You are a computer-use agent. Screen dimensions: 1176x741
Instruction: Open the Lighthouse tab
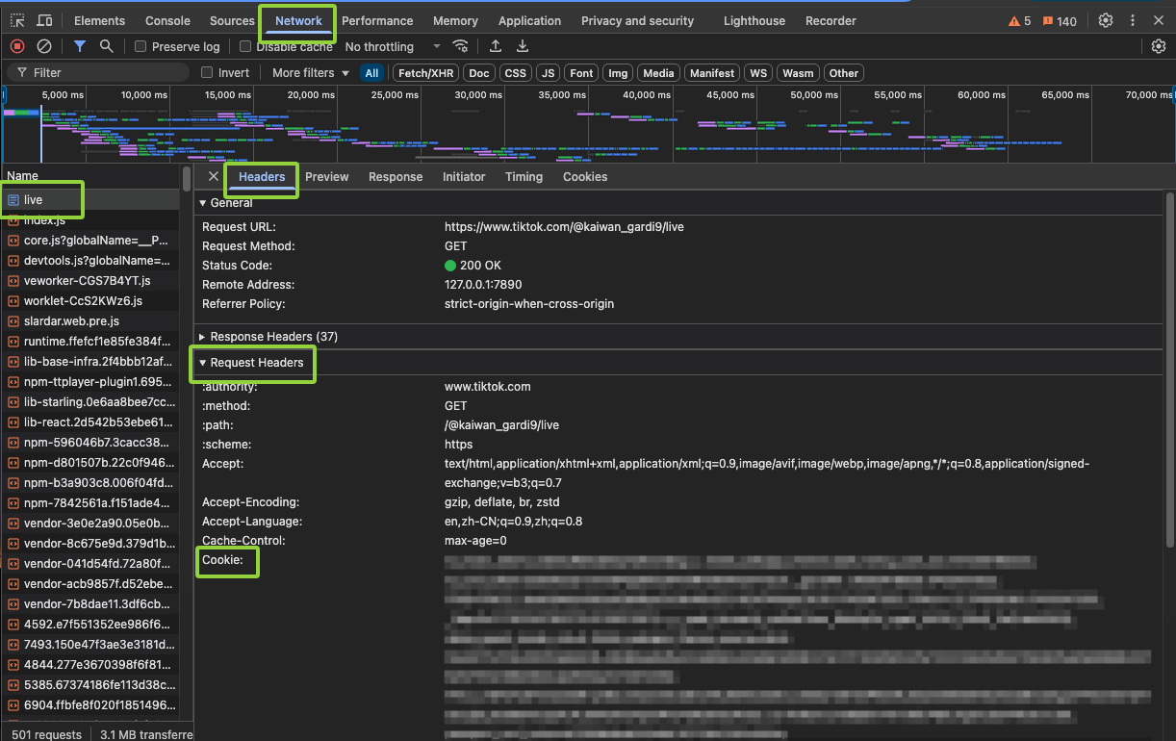(x=754, y=21)
